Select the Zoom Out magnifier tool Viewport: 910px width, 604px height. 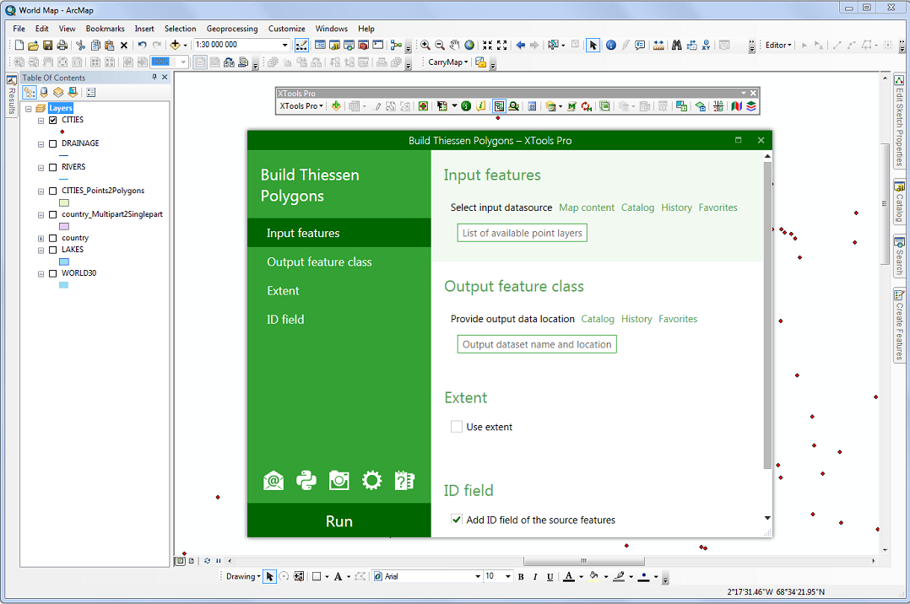coord(440,46)
